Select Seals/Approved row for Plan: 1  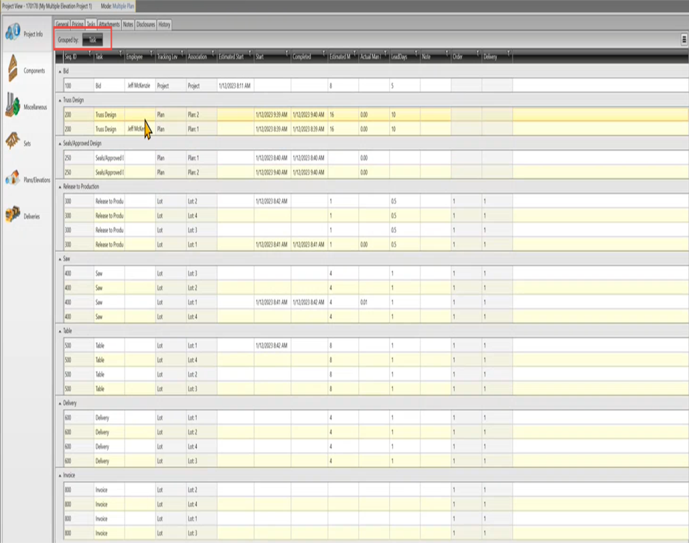pyautogui.click(x=376, y=158)
